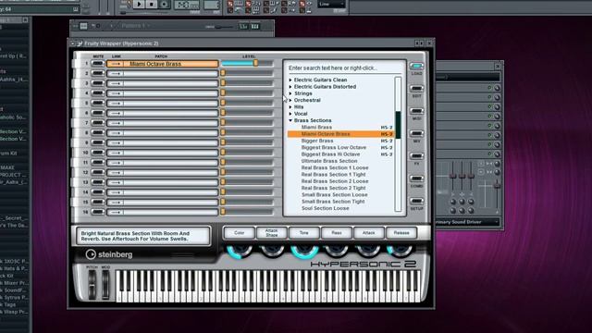Open the Line snap dropdown in top toolbar
Viewport: 592px width, 333px height.
[331, 4]
